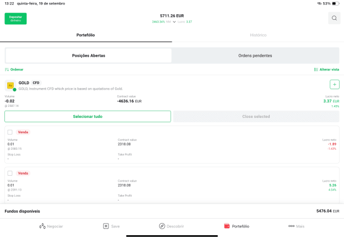The width and height of the screenshot is (344, 239).
Task: Tap the green plus icon for GOLD
Action: pos(334,84)
